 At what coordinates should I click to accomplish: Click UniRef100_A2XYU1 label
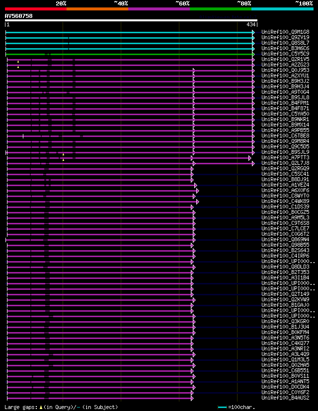pos(285,76)
